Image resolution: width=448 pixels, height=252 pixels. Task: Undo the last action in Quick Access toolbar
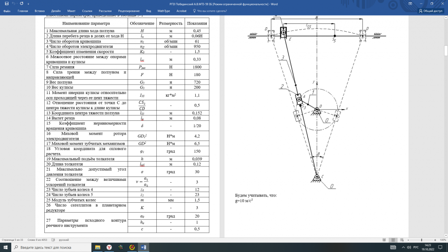tap(14, 4)
